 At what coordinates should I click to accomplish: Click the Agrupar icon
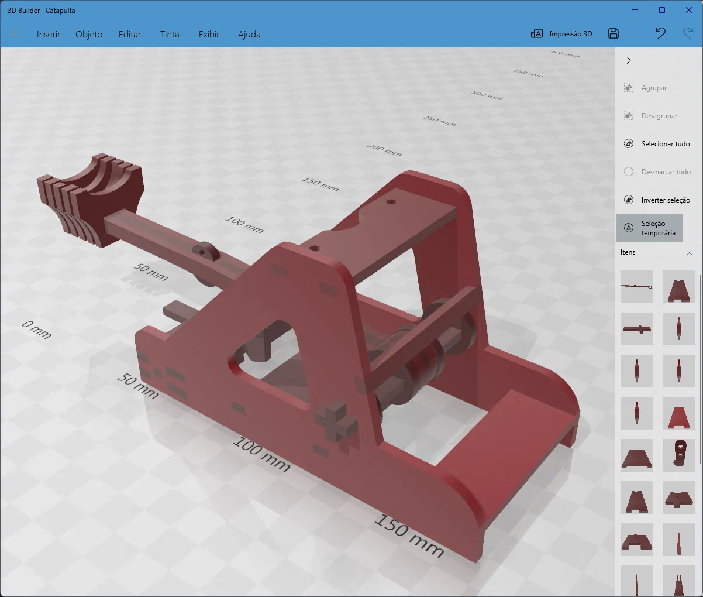(x=629, y=88)
